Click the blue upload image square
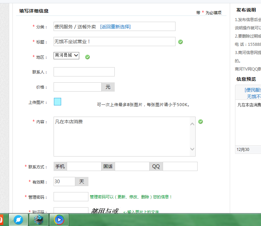Screen dimensions: 261x226 tap(57, 102)
